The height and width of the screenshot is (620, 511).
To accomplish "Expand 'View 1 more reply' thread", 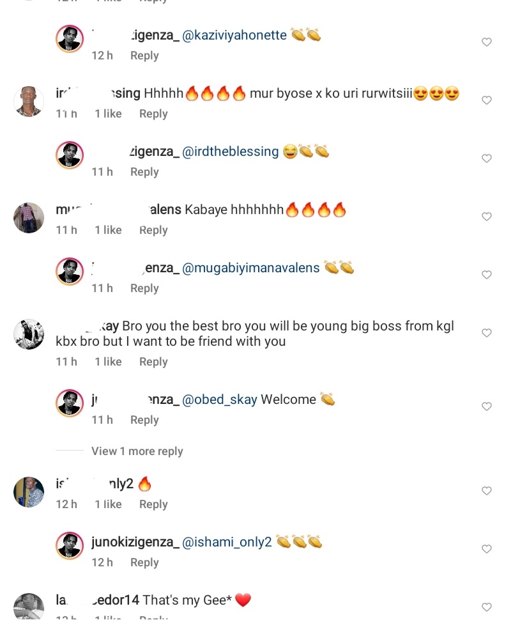I will (x=137, y=451).
